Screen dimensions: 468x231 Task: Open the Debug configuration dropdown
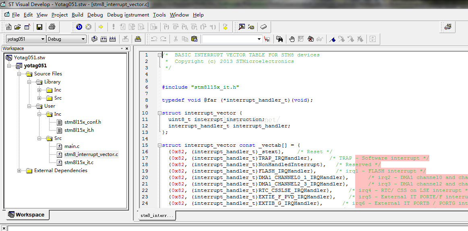(83, 39)
